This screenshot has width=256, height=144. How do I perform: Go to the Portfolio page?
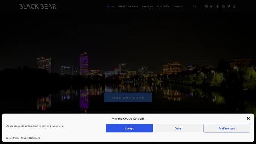(x=163, y=6)
